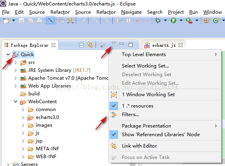This screenshot has height=166, width=225.
Task: Click the Step Over toolbar icon
Action: click(x=95, y=21)
